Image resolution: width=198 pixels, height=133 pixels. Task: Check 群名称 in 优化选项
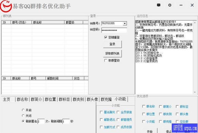144,106
